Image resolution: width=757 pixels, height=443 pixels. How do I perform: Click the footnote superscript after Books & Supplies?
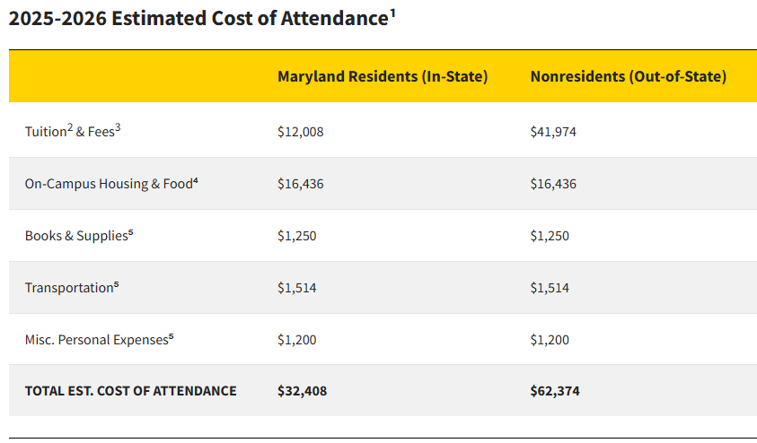130,232
